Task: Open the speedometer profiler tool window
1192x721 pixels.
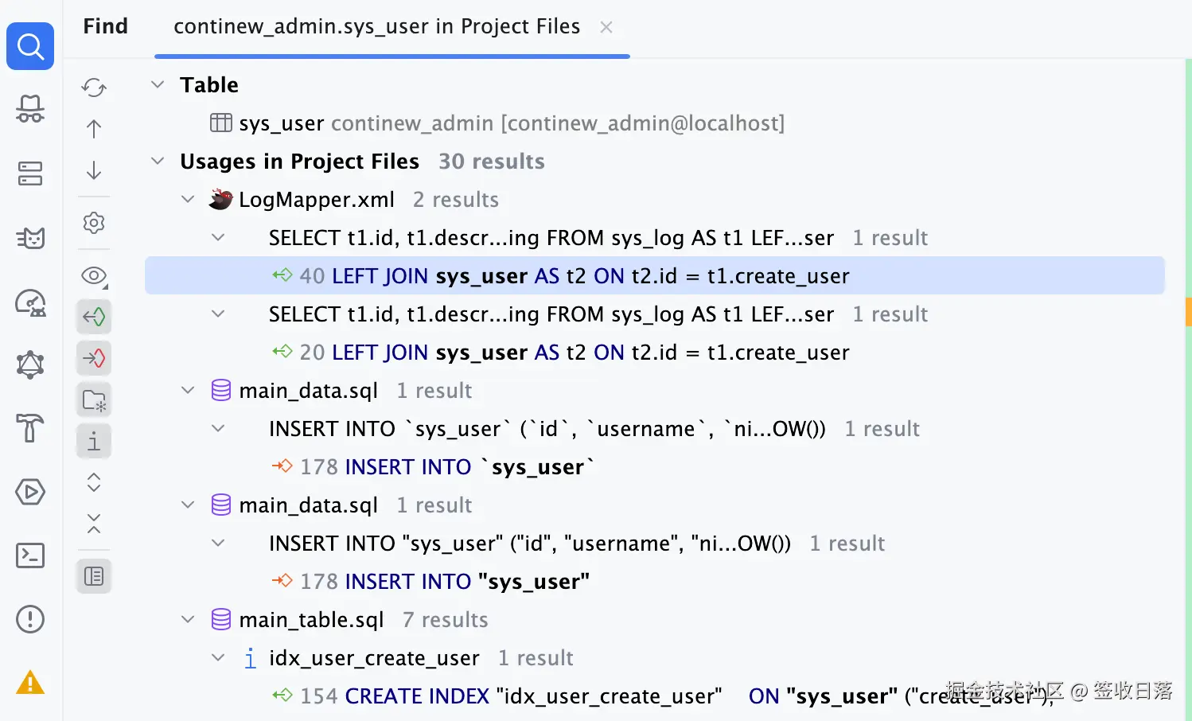Action: pos(30,302)
